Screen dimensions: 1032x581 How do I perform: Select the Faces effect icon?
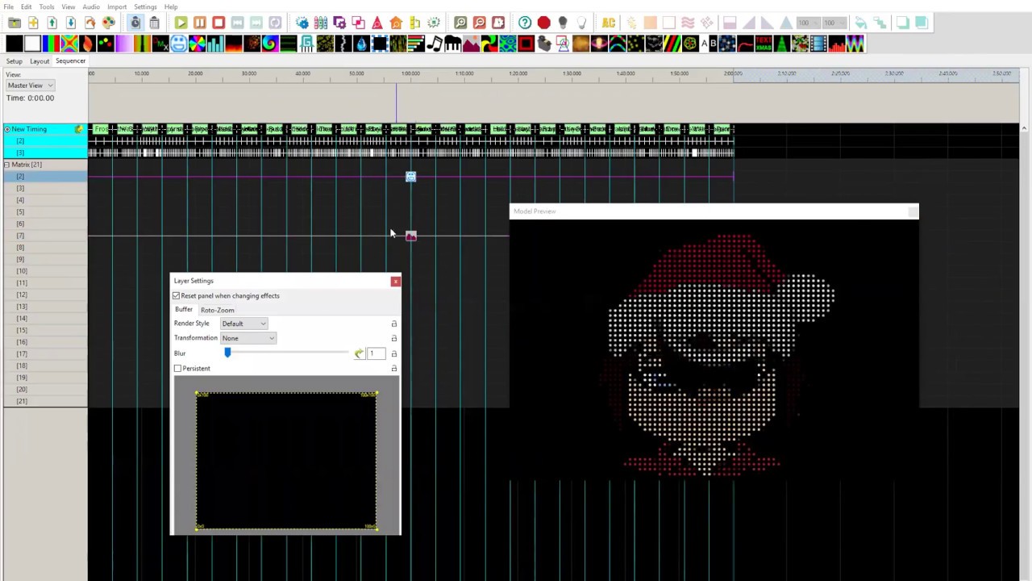pyautogui.click(x=178, y=44)
